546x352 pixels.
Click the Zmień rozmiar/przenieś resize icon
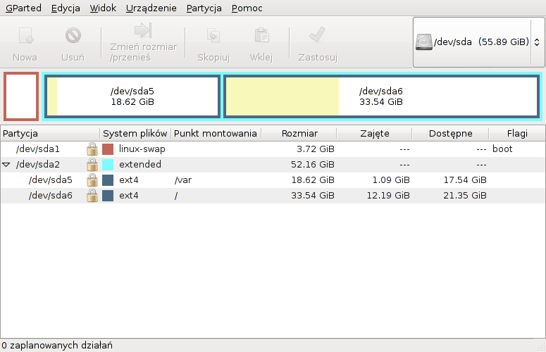[143, 31]
